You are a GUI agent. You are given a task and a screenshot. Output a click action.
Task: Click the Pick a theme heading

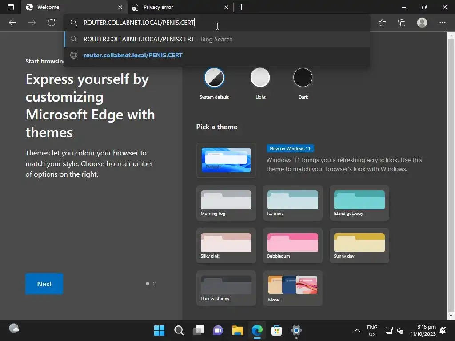(217, 127)
